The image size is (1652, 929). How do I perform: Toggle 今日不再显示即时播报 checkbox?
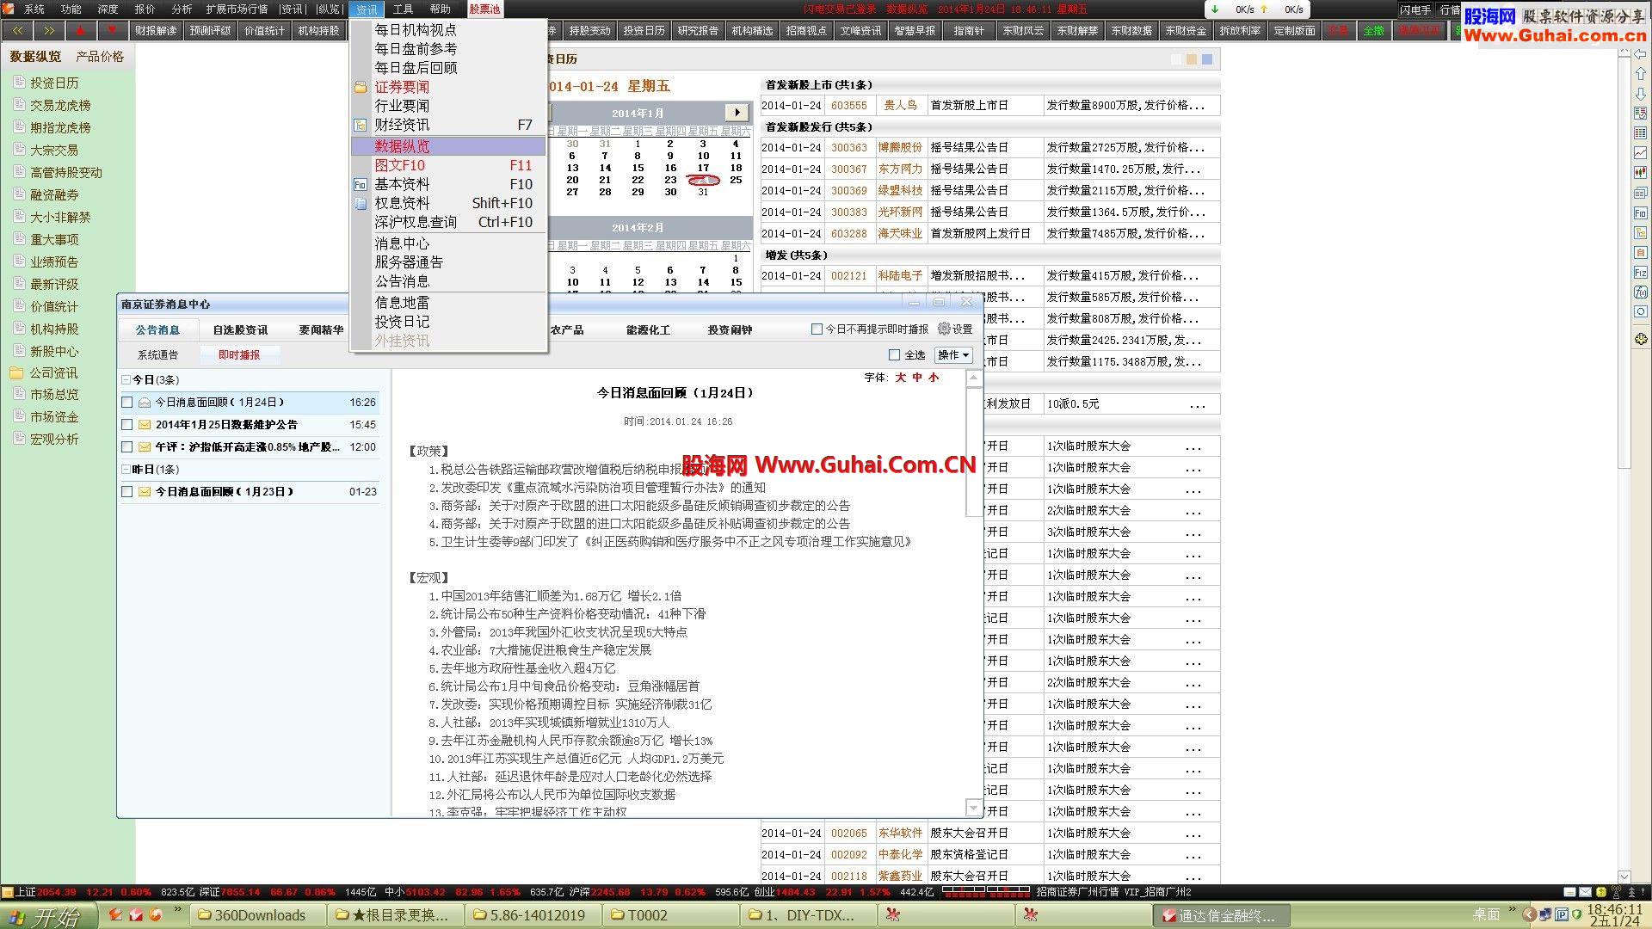(x=817, y=329)
